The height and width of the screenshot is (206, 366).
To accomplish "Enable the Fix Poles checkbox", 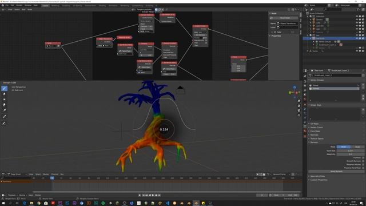I will [x=363, y=158].
